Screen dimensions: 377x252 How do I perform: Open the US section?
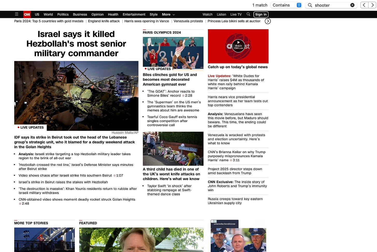(37, 14)
